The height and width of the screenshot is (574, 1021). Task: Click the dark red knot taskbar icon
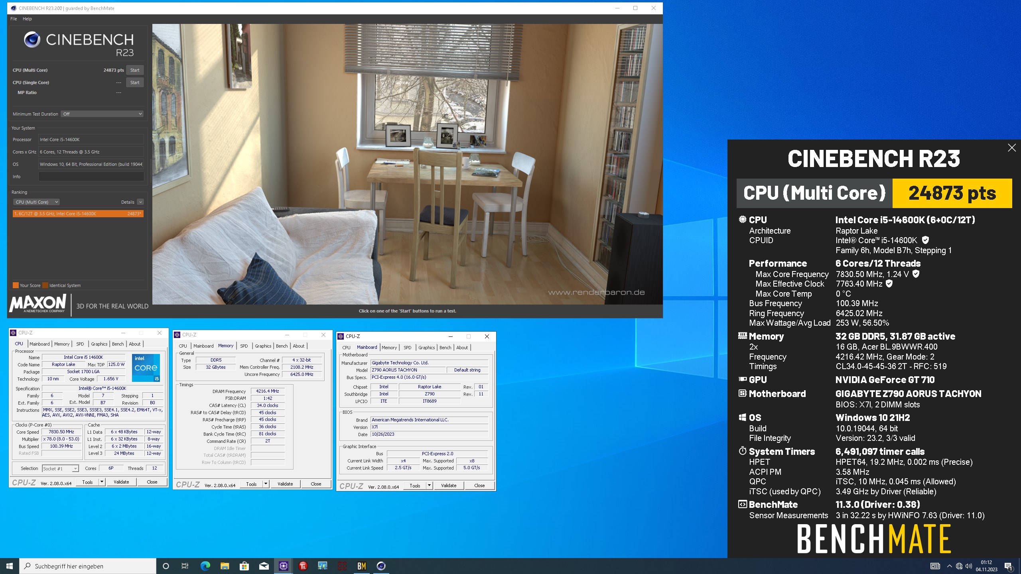click(x=342, y=566)
